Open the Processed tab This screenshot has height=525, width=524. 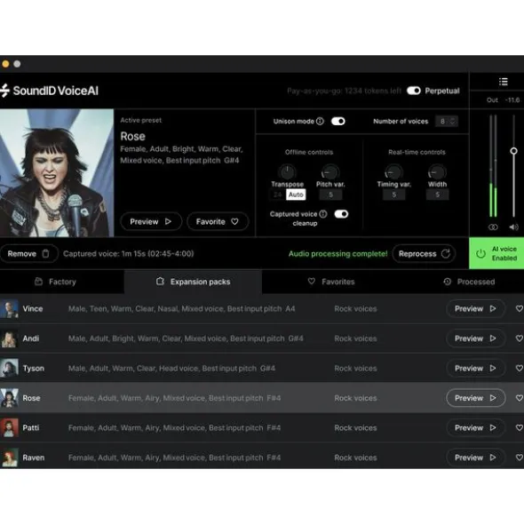469,282
